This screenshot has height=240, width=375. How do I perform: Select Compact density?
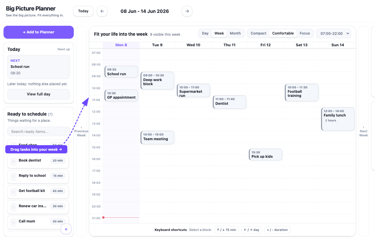click(258, 33)
